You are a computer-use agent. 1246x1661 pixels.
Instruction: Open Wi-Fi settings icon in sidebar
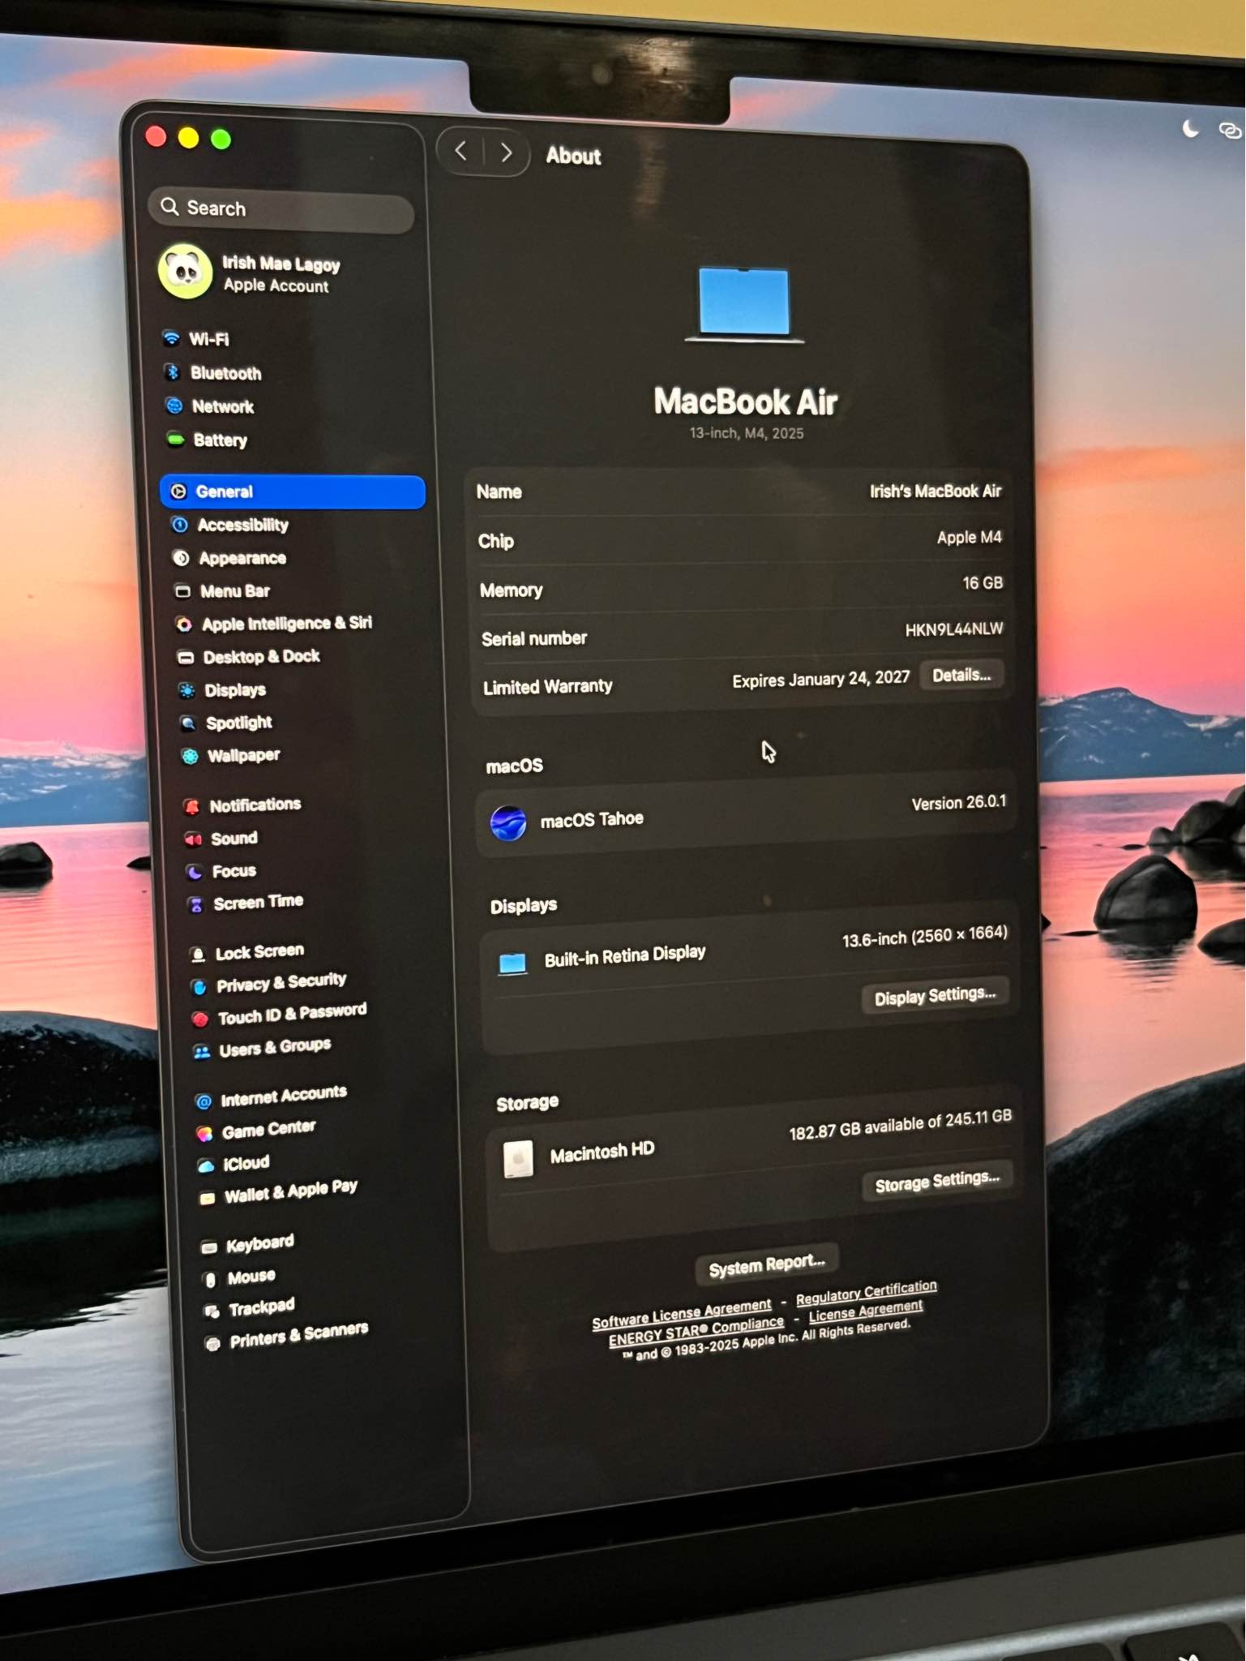click(171, 338)
